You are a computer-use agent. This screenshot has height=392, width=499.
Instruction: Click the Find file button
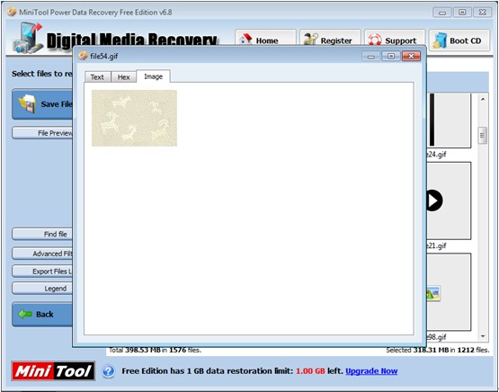[x=42, y=234]
